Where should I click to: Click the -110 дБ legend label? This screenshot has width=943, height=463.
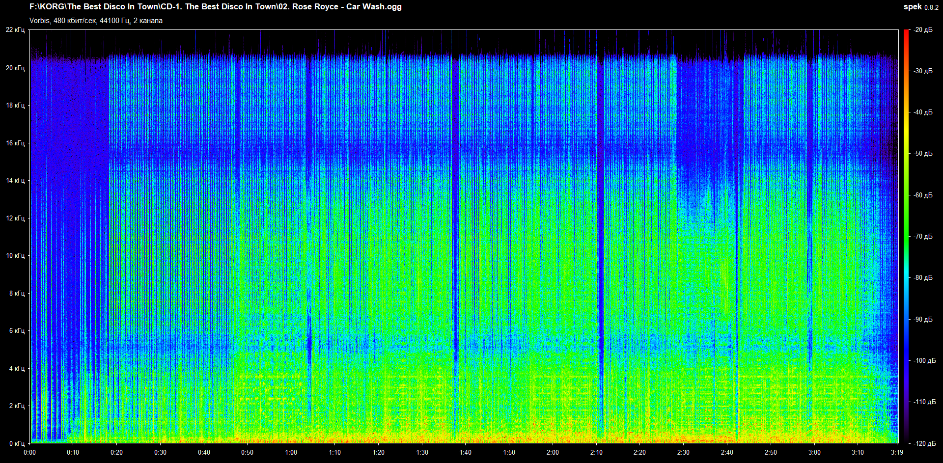pos(925,402)
